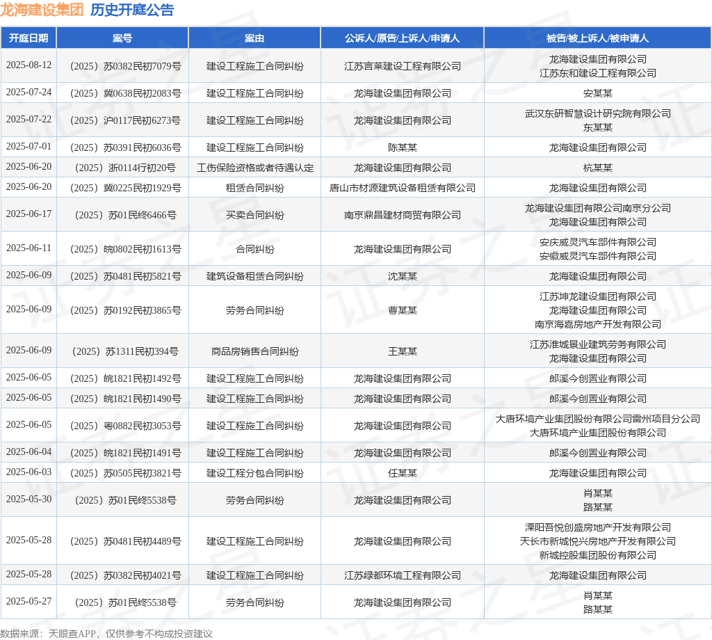Click date cell 2025-06-17
This screenshot has height=640, width=712.
click(29, 214)
